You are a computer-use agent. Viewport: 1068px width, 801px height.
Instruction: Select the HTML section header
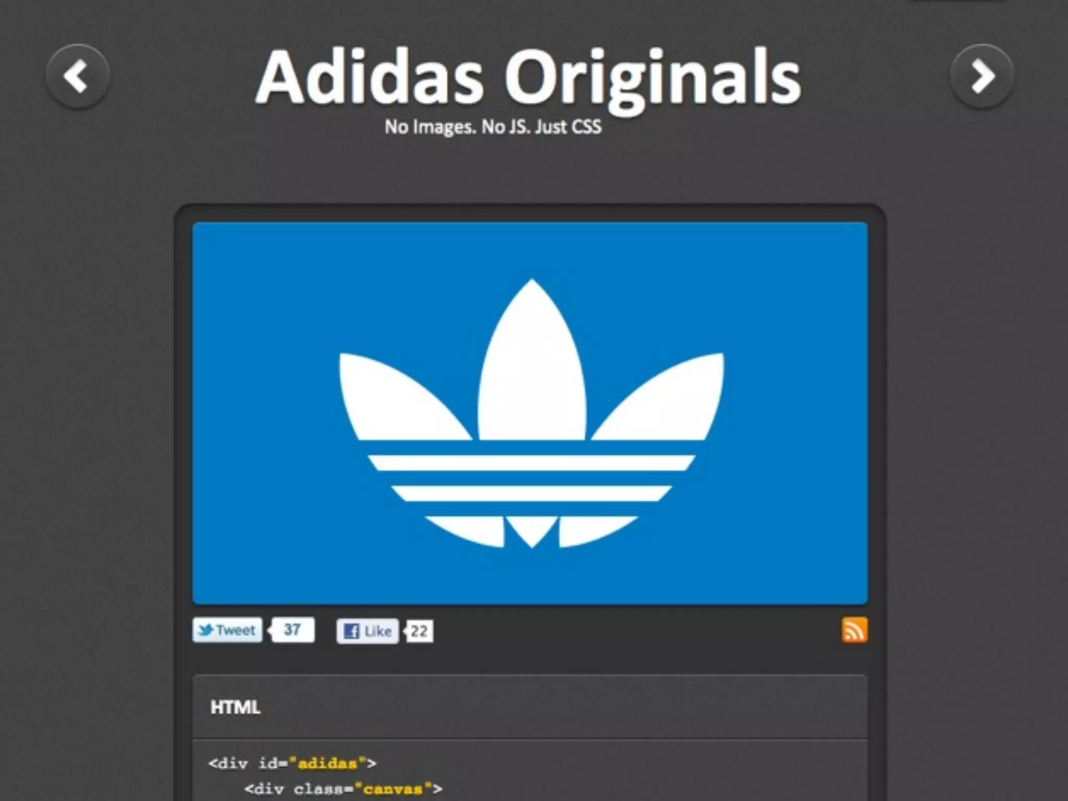(x=235, y=708)
